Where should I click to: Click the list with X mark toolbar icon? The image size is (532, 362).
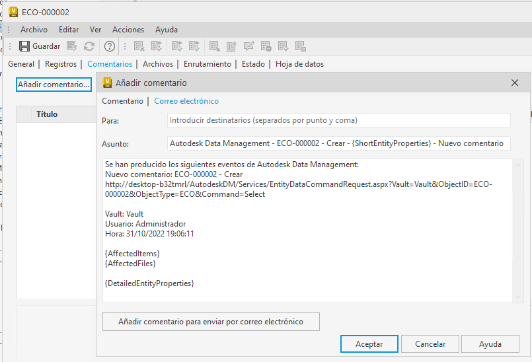pos(139,46)
